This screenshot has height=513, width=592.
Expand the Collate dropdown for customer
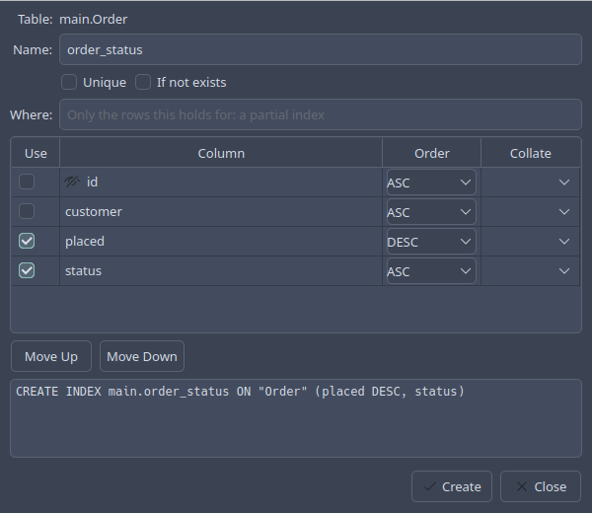[x=530, y=212]
